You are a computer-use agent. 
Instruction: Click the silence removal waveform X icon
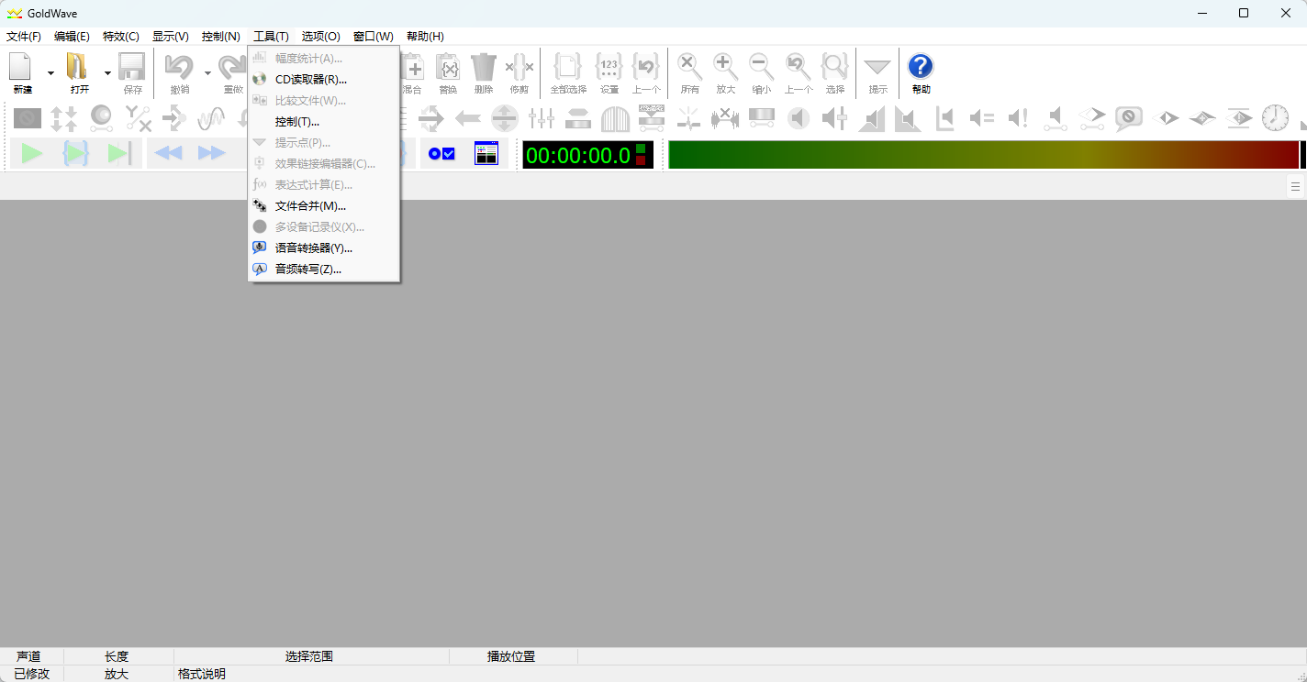pos(725,117)
